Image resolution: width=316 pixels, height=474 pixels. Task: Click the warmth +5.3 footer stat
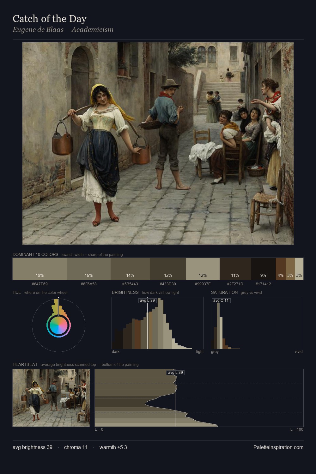click(x=113, y=447)
